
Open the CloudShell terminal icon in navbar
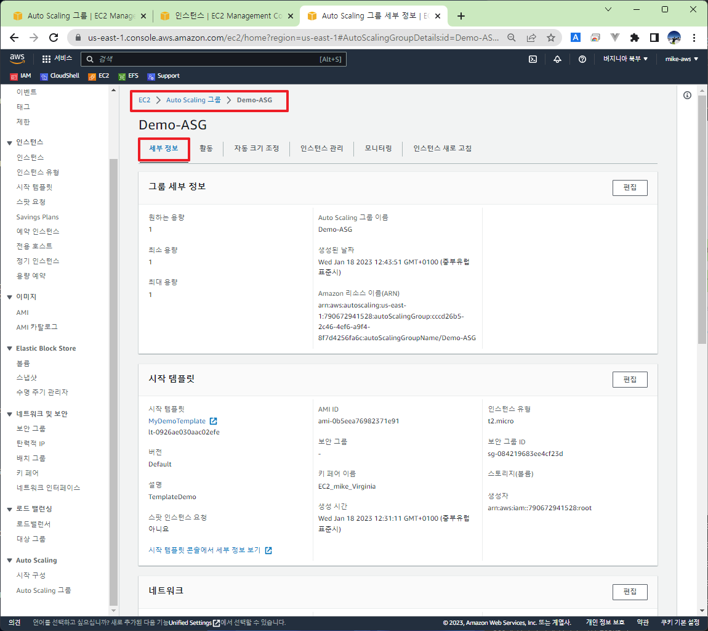533,59
